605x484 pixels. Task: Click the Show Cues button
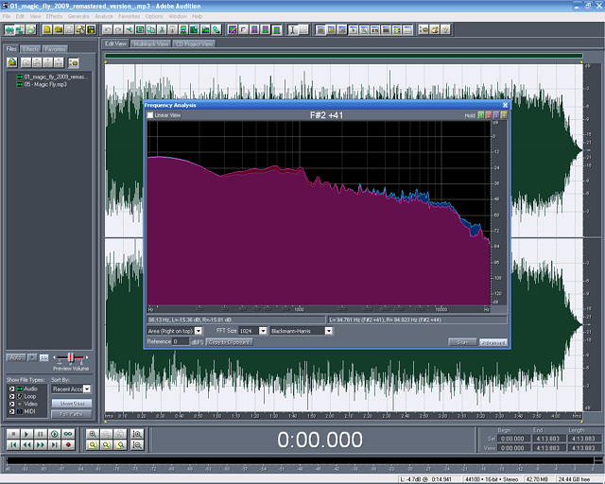[72, 404]
